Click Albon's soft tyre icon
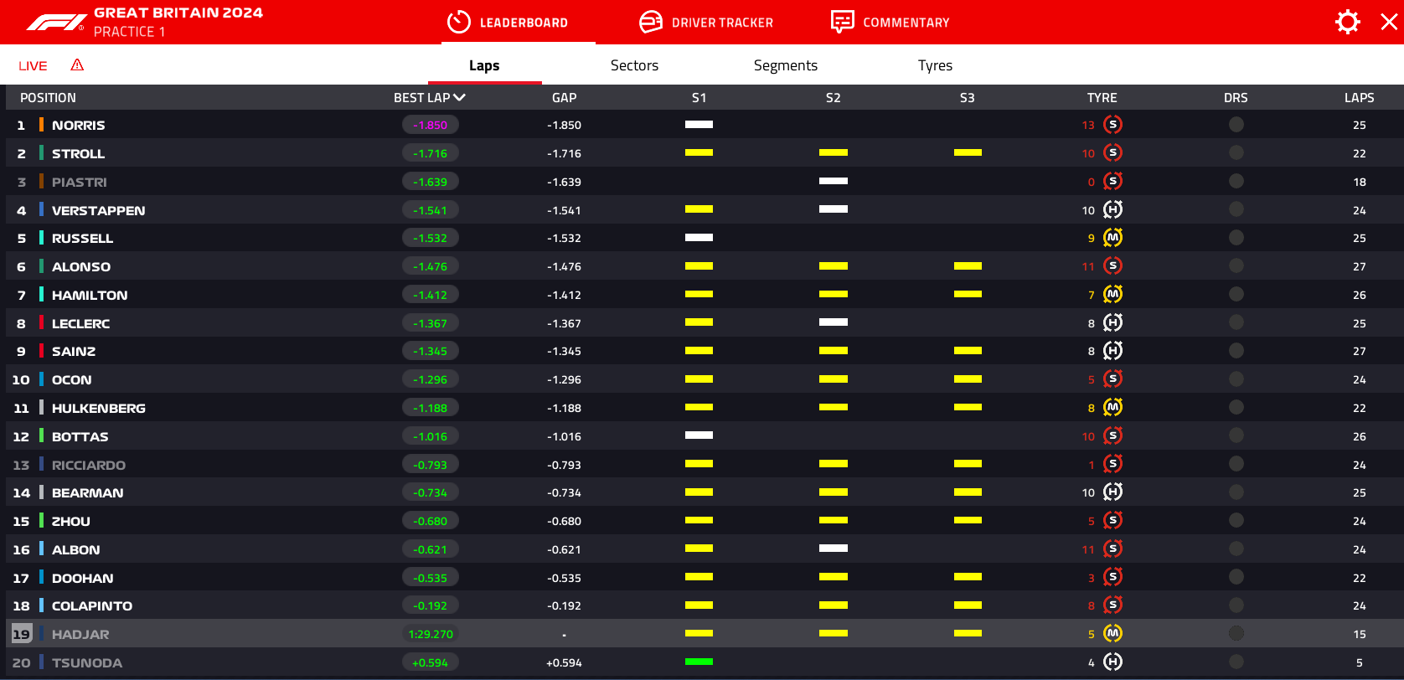This screenshot has width=1404, height=680. point(1112,549)
